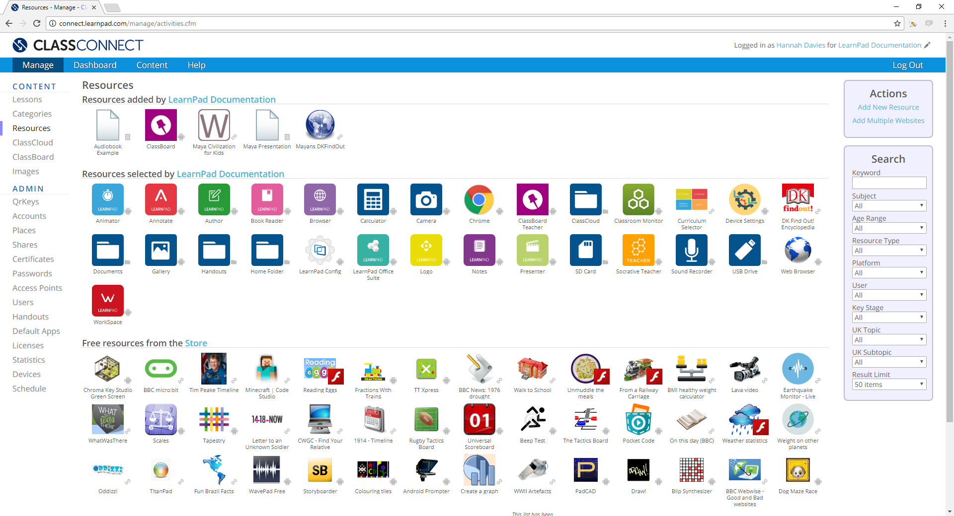Select the Mayans DKFindOut globe icon

(320, 125)
